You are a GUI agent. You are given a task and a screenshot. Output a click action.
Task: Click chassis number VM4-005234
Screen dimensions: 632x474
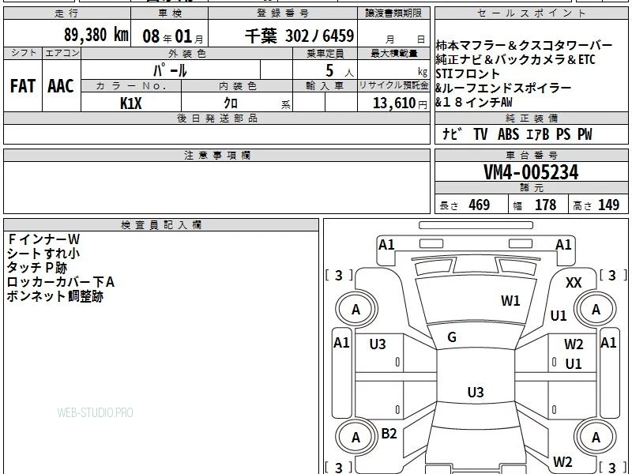[x=531, y=172]
